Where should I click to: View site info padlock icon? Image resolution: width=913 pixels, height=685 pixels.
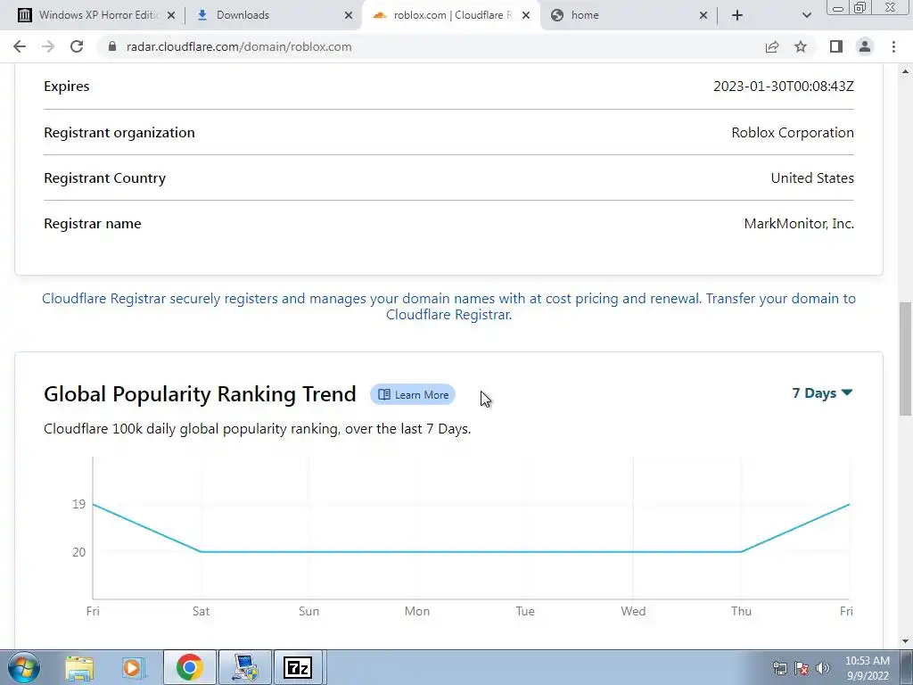[112, 46]
